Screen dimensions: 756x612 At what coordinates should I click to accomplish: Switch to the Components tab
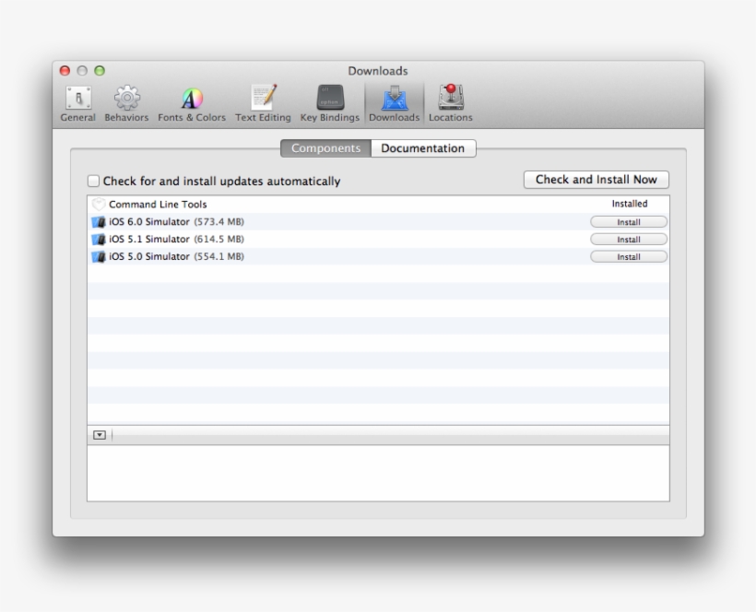pos(325,148)
